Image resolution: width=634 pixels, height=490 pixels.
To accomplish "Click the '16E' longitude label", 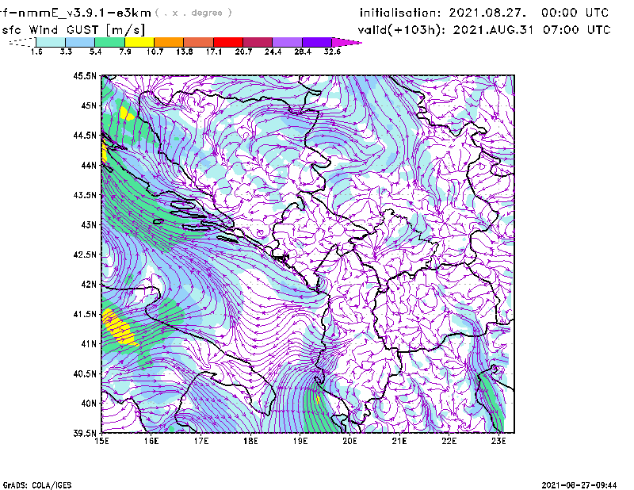I will [x=151, y=441].
